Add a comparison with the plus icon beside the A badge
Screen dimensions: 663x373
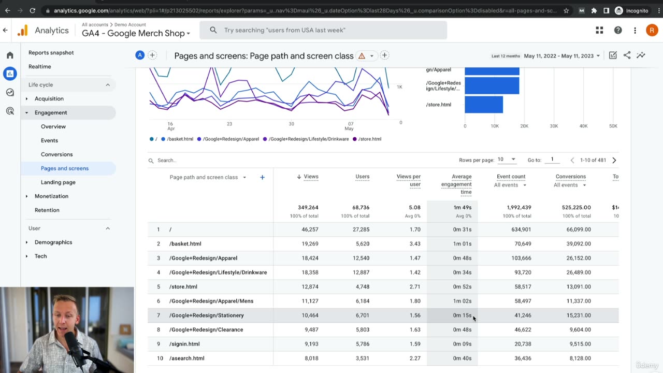(152, 55)
